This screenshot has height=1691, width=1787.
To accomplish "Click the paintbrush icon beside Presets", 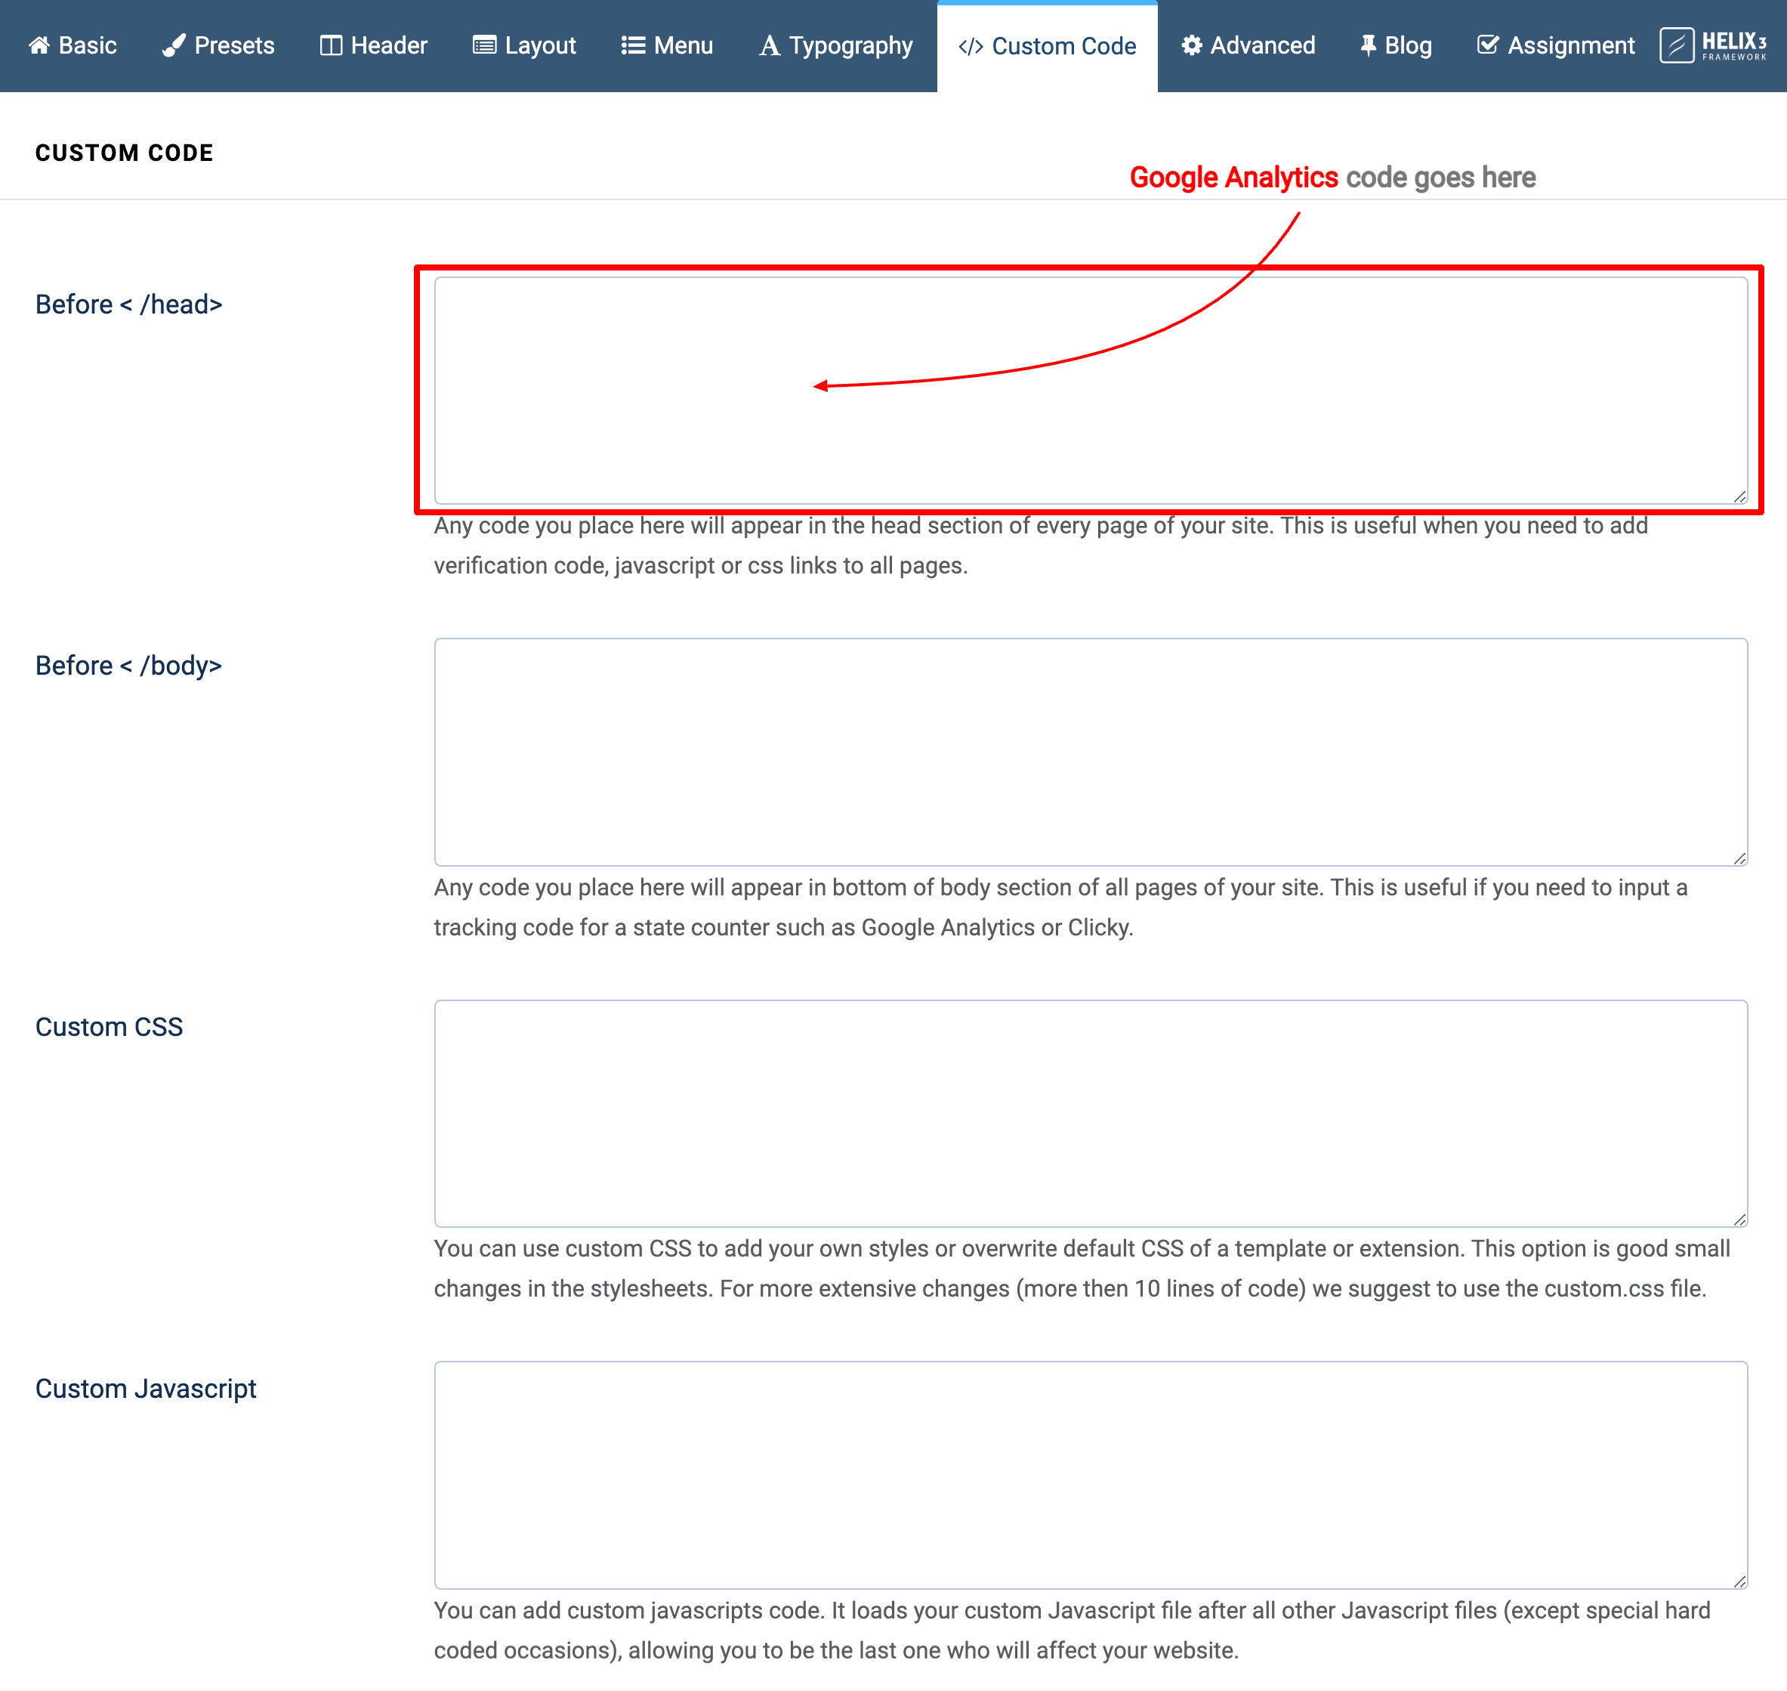I will 174,45.
